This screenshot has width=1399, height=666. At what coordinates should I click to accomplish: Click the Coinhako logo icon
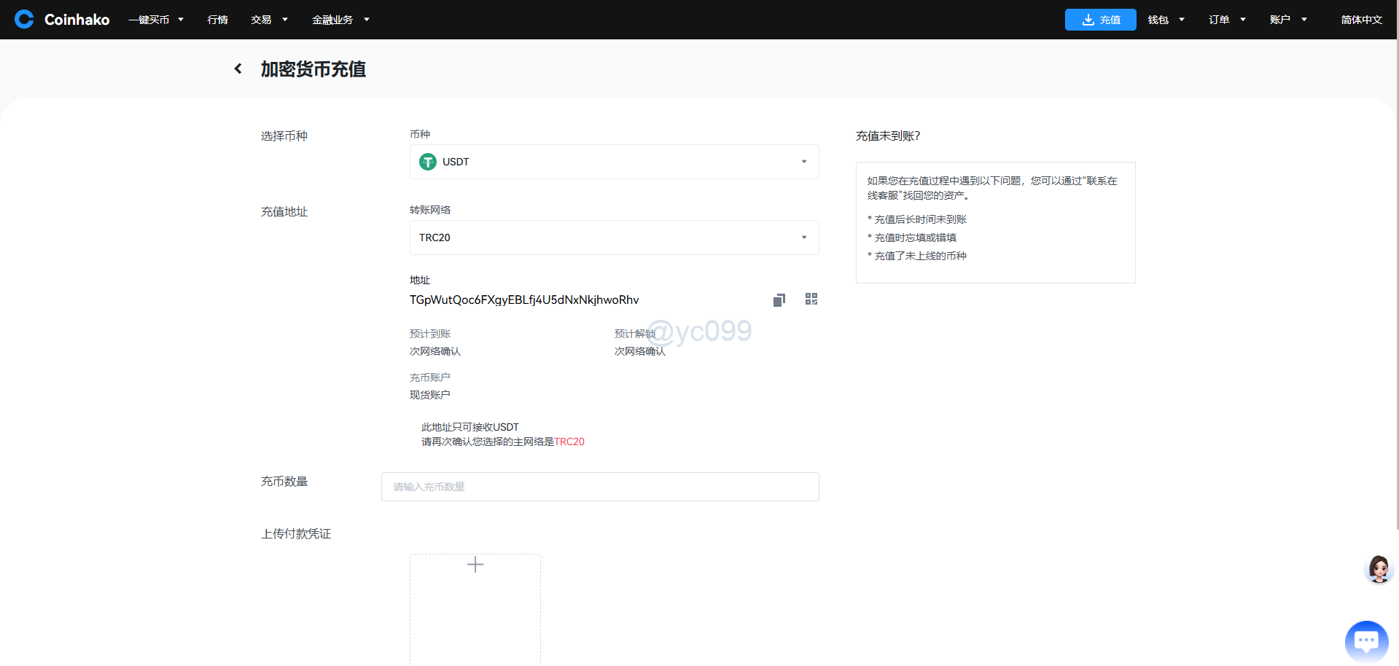point(24,19)
